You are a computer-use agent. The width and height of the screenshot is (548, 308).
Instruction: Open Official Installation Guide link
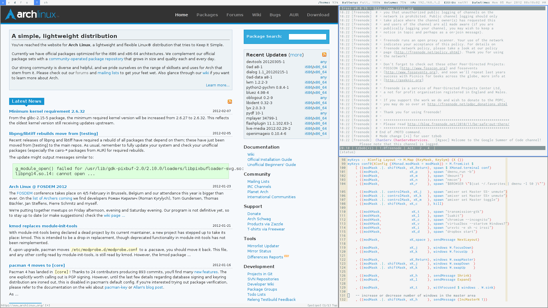click(270, 160)
